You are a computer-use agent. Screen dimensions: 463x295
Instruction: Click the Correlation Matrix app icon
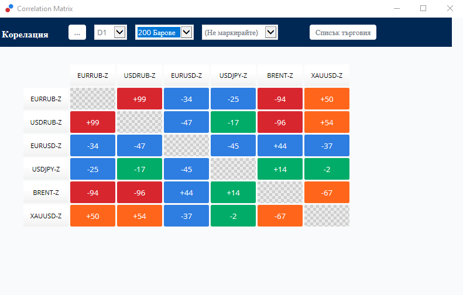pos(9,8)
